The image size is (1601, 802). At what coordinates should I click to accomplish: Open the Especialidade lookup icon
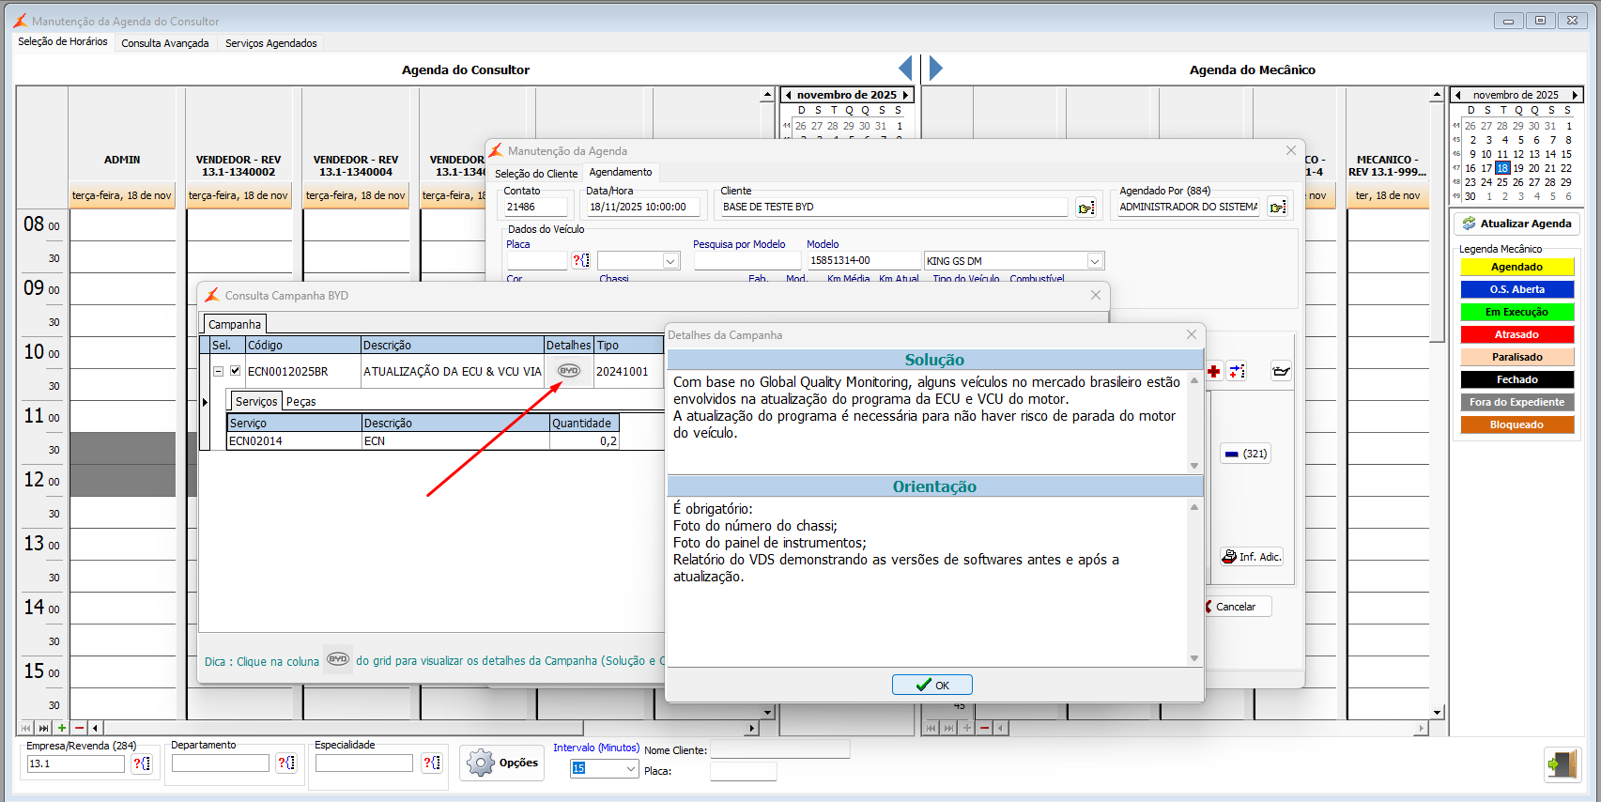coord(432,763)
